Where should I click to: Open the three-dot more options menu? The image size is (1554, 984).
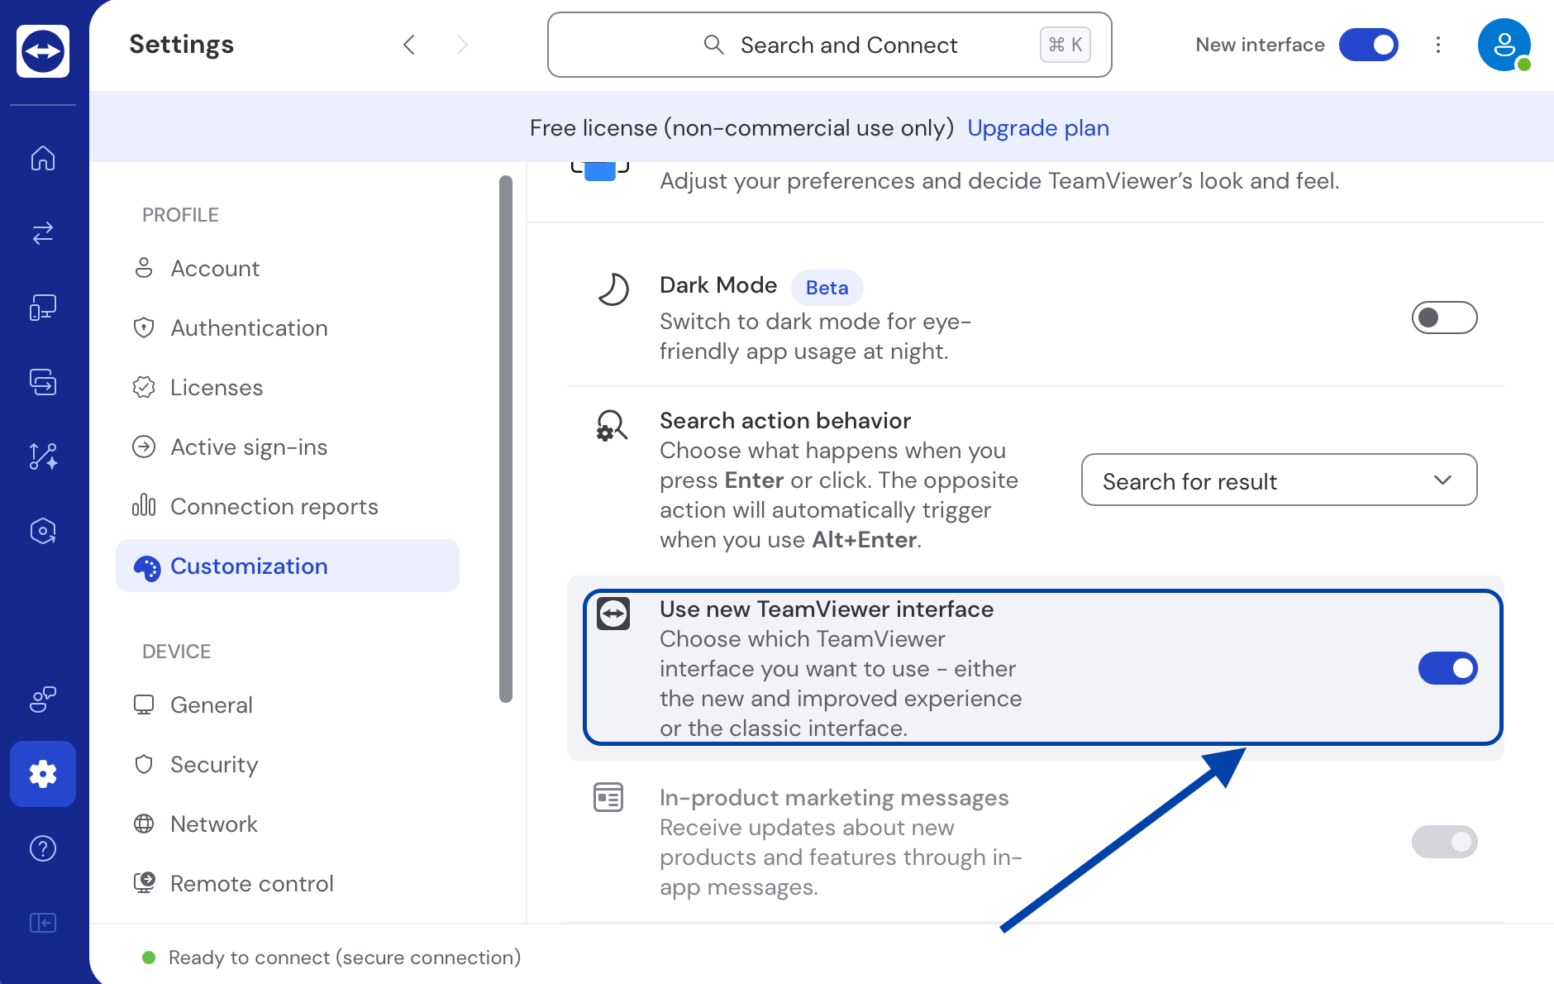1438,45
